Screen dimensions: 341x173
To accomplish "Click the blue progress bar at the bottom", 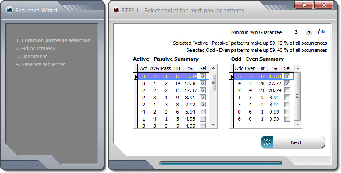I will 221,163.
